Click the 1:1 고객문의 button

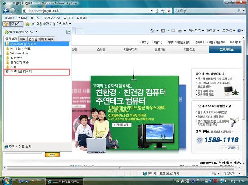coord(229,148)
